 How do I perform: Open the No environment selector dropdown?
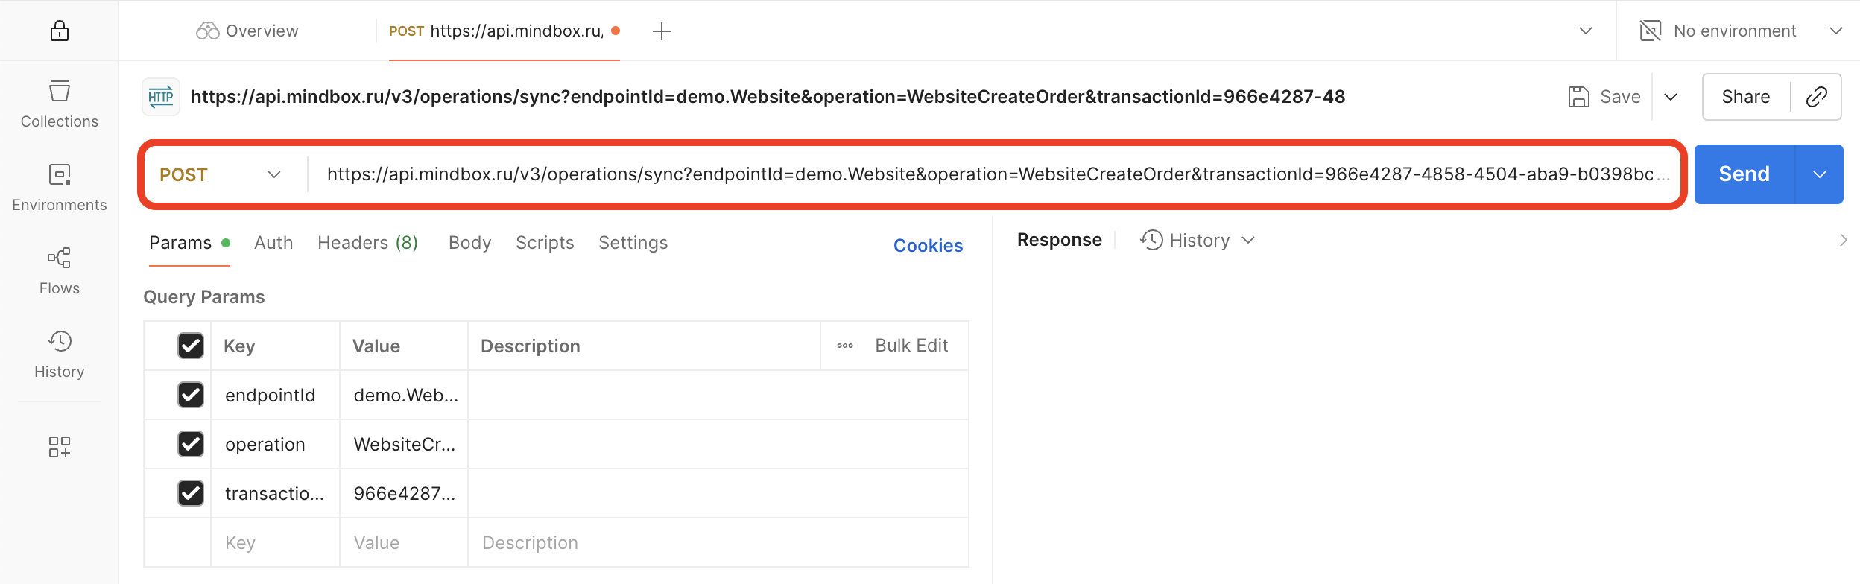coord(1741,31)
